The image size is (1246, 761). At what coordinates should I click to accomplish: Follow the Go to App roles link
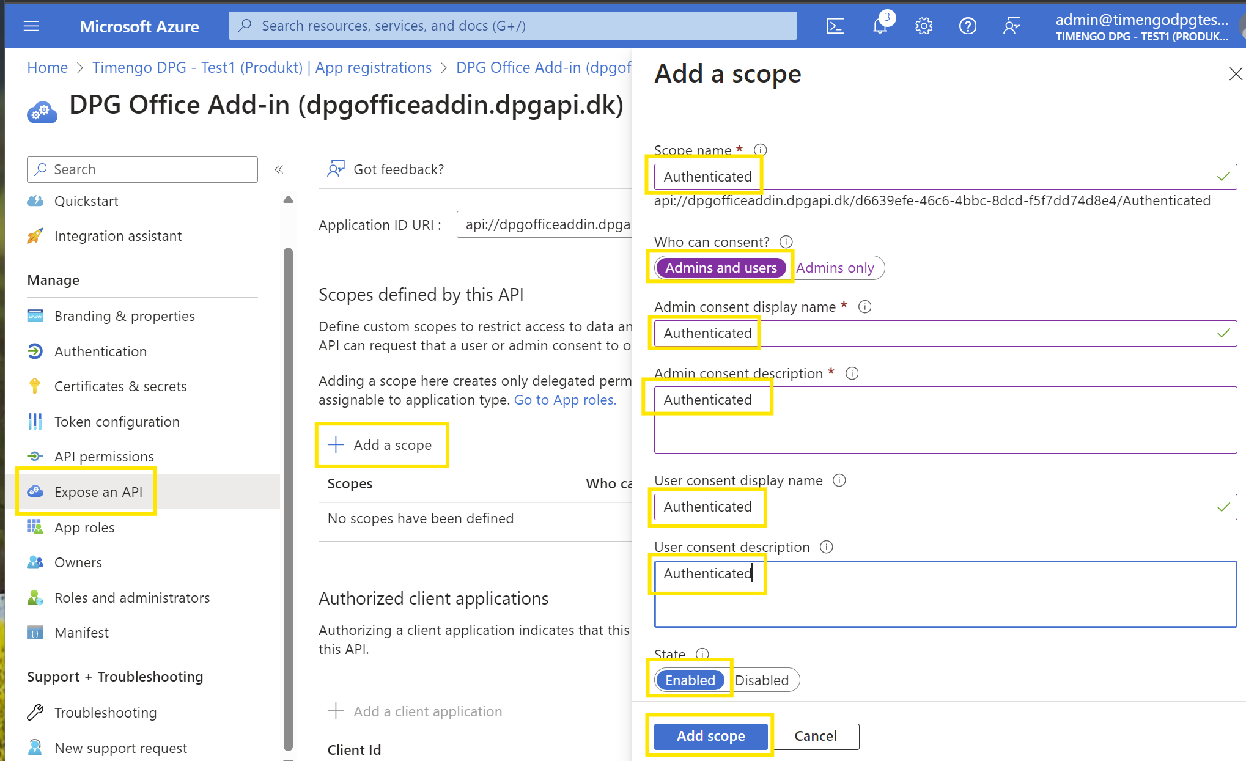click(x=565, y=400)
